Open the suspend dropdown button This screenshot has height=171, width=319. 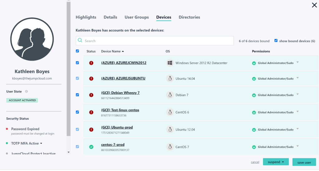tap(276, 162)
